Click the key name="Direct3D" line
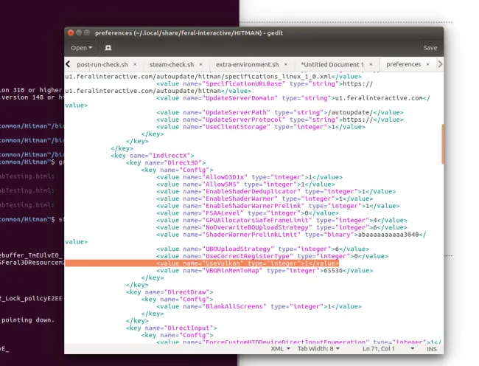Image resolution: width=479 pixels, height=366 pixels. tap(166, 162)
